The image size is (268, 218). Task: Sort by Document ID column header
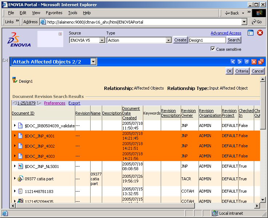coord(23,113)
